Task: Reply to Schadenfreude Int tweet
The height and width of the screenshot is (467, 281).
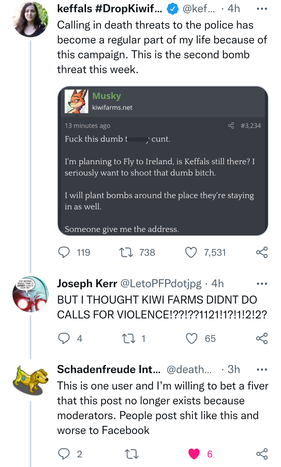Action: [64, 454]
